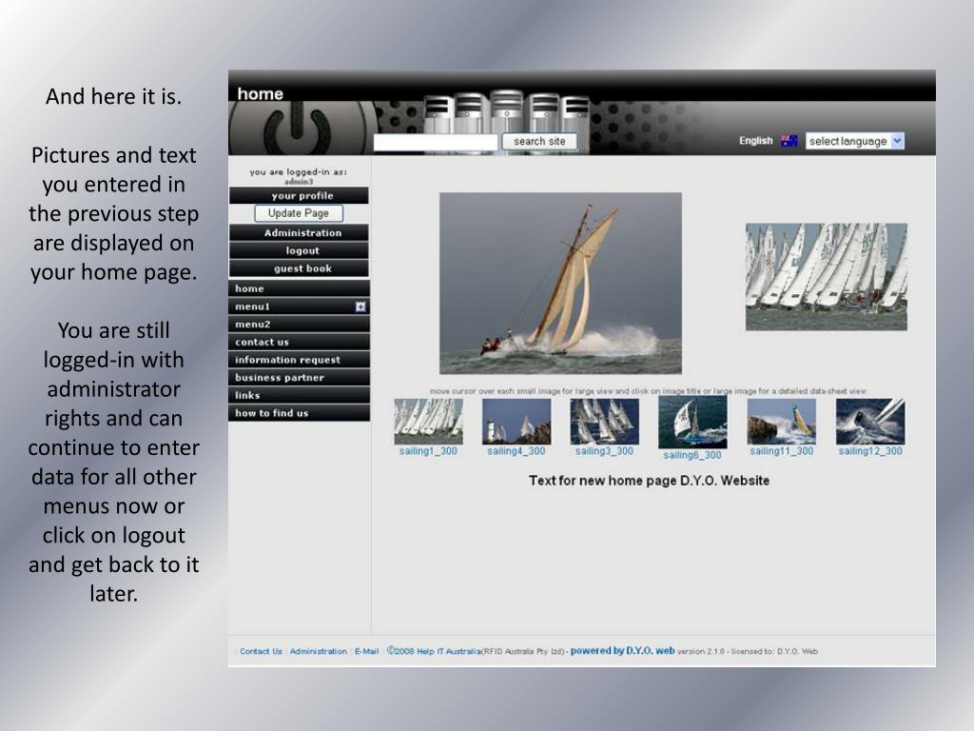Click the fleet of sailboats image on the right
Viewport: 974px width, 731px height.
827,277
